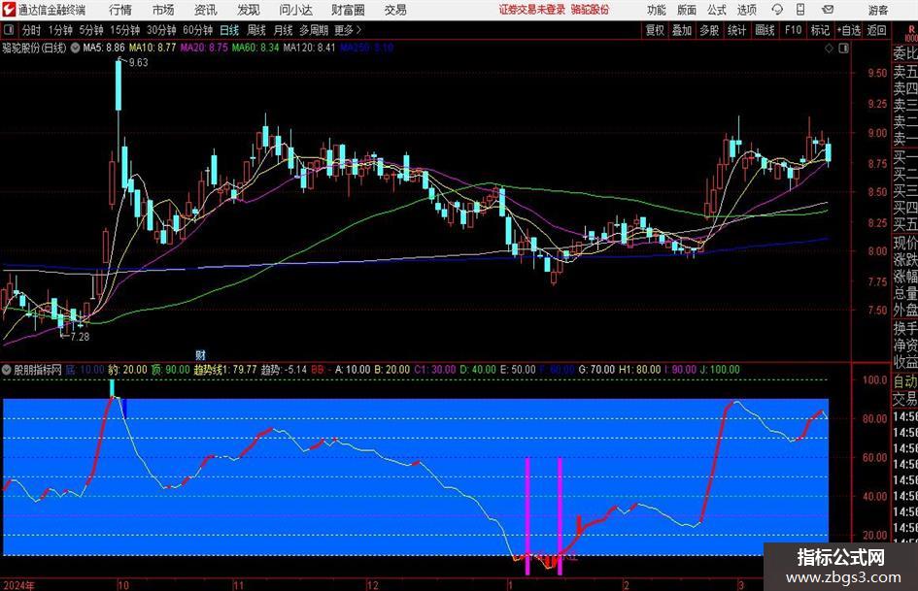The width and height of the screenshot is (918, 591).
Task: Click the 现价 row in the quote panel
Action: pos(905,243)
